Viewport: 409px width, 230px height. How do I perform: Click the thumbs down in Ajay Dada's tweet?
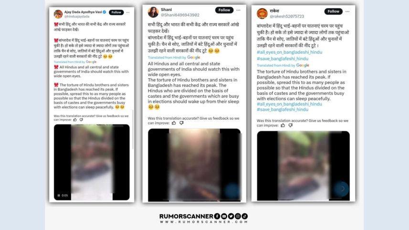click(82, 120)
